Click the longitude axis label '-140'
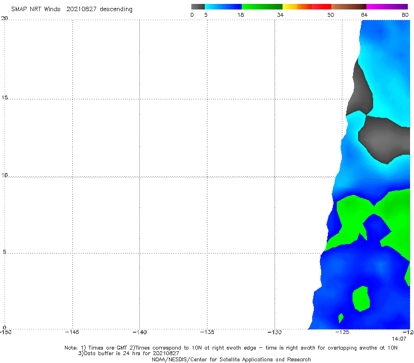 pyautogui.click(x=139, y=332)
